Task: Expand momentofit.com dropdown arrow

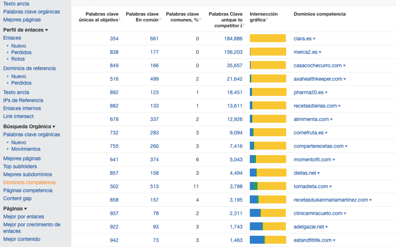Action: click(334, 160)
